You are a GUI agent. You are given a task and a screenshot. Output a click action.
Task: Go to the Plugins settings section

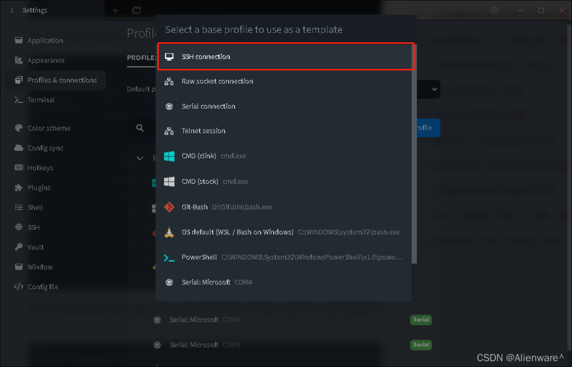[39, 187]
